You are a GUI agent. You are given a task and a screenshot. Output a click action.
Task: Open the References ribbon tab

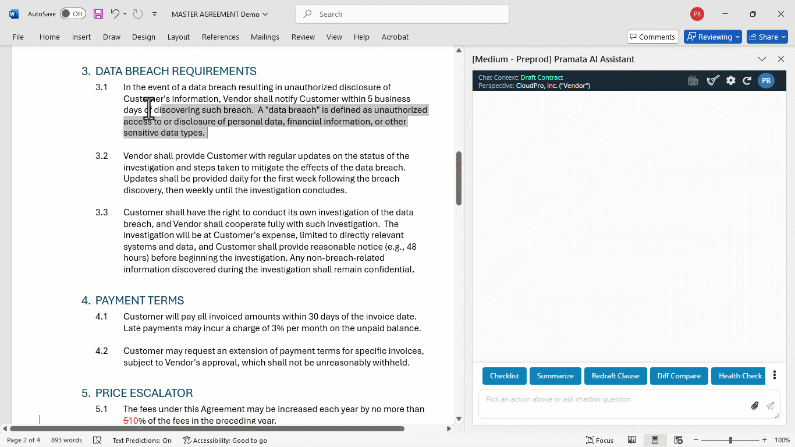[x=221, y=37]
